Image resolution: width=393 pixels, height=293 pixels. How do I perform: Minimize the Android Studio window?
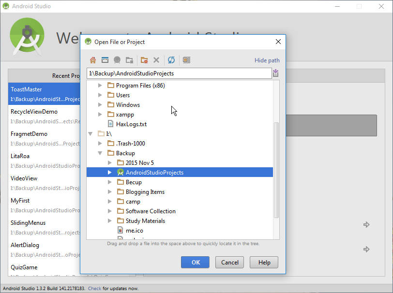(x=337, y=6)
